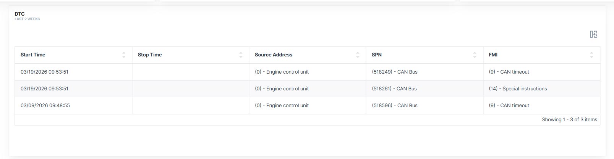Select the Source Address header label

274,55
